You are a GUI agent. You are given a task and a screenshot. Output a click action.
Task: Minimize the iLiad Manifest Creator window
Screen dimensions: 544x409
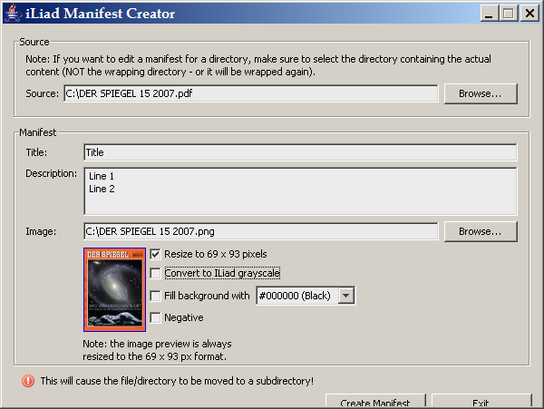coord(490,14)
